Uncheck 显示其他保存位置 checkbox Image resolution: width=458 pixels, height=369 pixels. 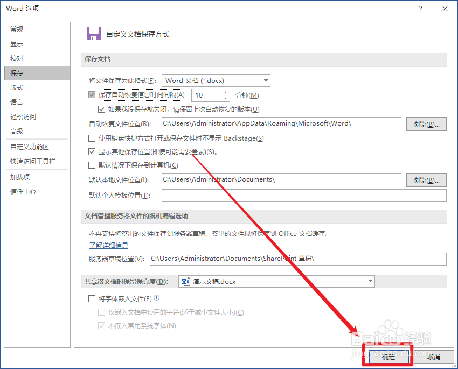[x=92, y=151]
